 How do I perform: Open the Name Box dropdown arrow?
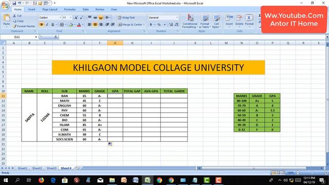tap(36, 37)
